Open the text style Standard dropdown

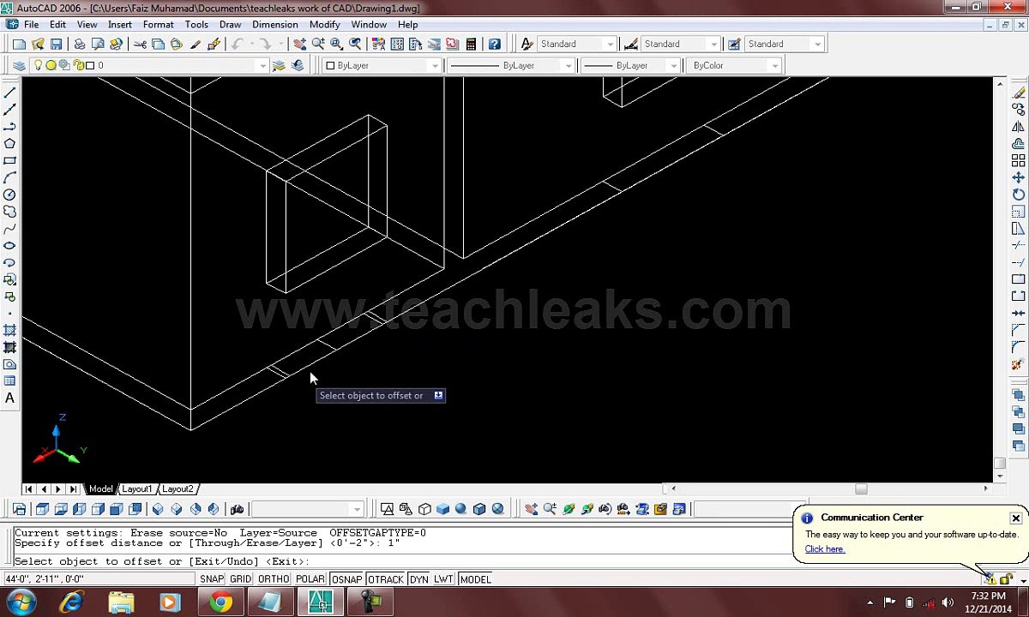point(577,44)
